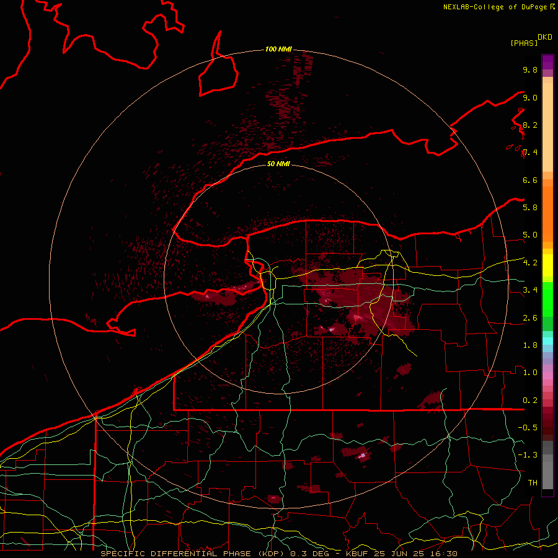Image resolution: width=558 pixels, height=558 pixels.
Task: Click the '100 NMI' range ring label
Action: [x=278, y=49]
